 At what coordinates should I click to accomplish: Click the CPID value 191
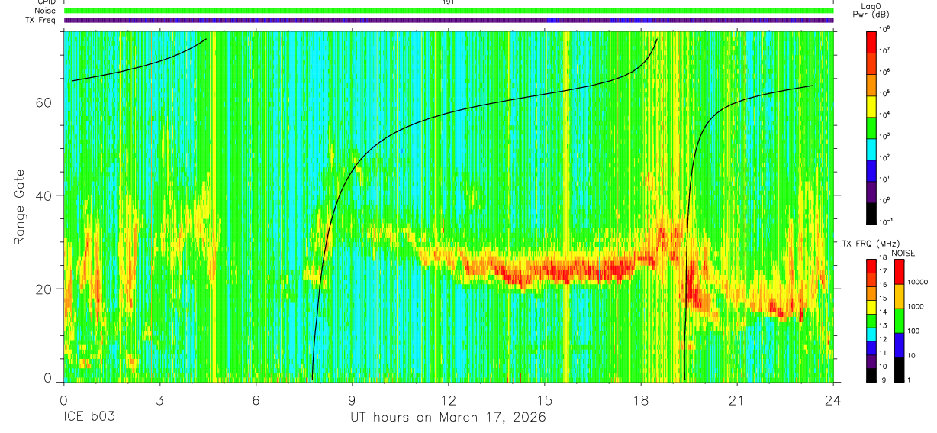449,2
